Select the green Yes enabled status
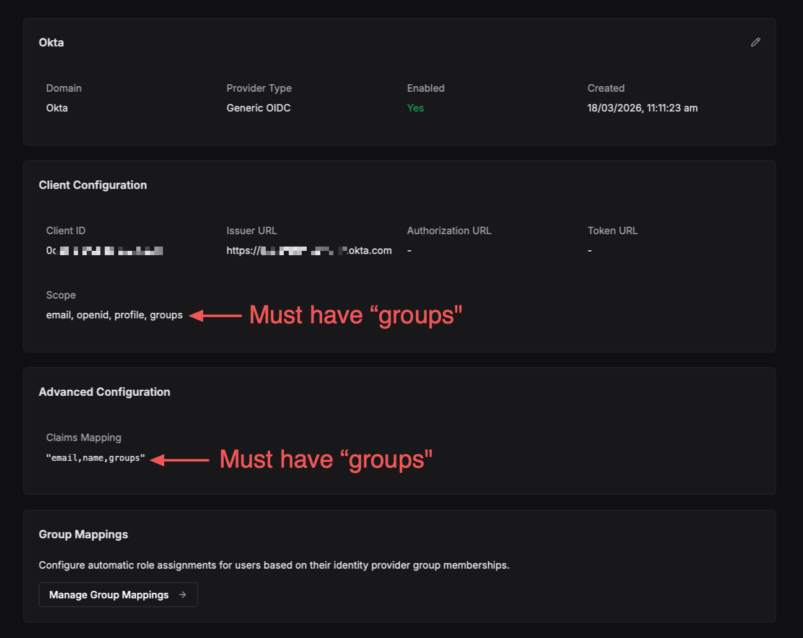Image resolution: width=803 pixels, height=638 pixels. (x=415, y=108)
